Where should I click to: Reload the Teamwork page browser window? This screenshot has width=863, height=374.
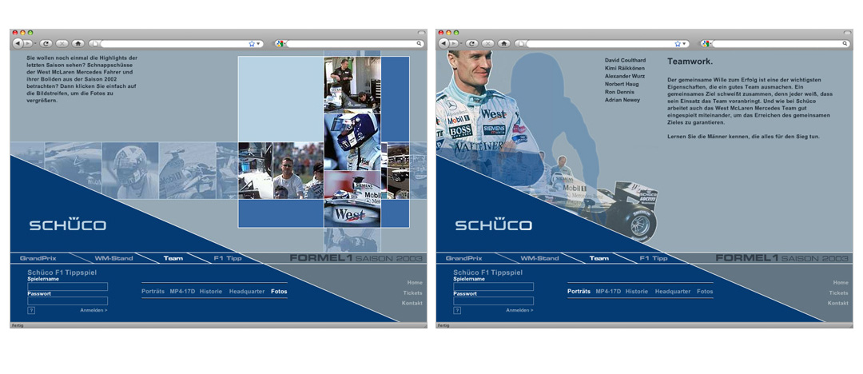point(471,43)
